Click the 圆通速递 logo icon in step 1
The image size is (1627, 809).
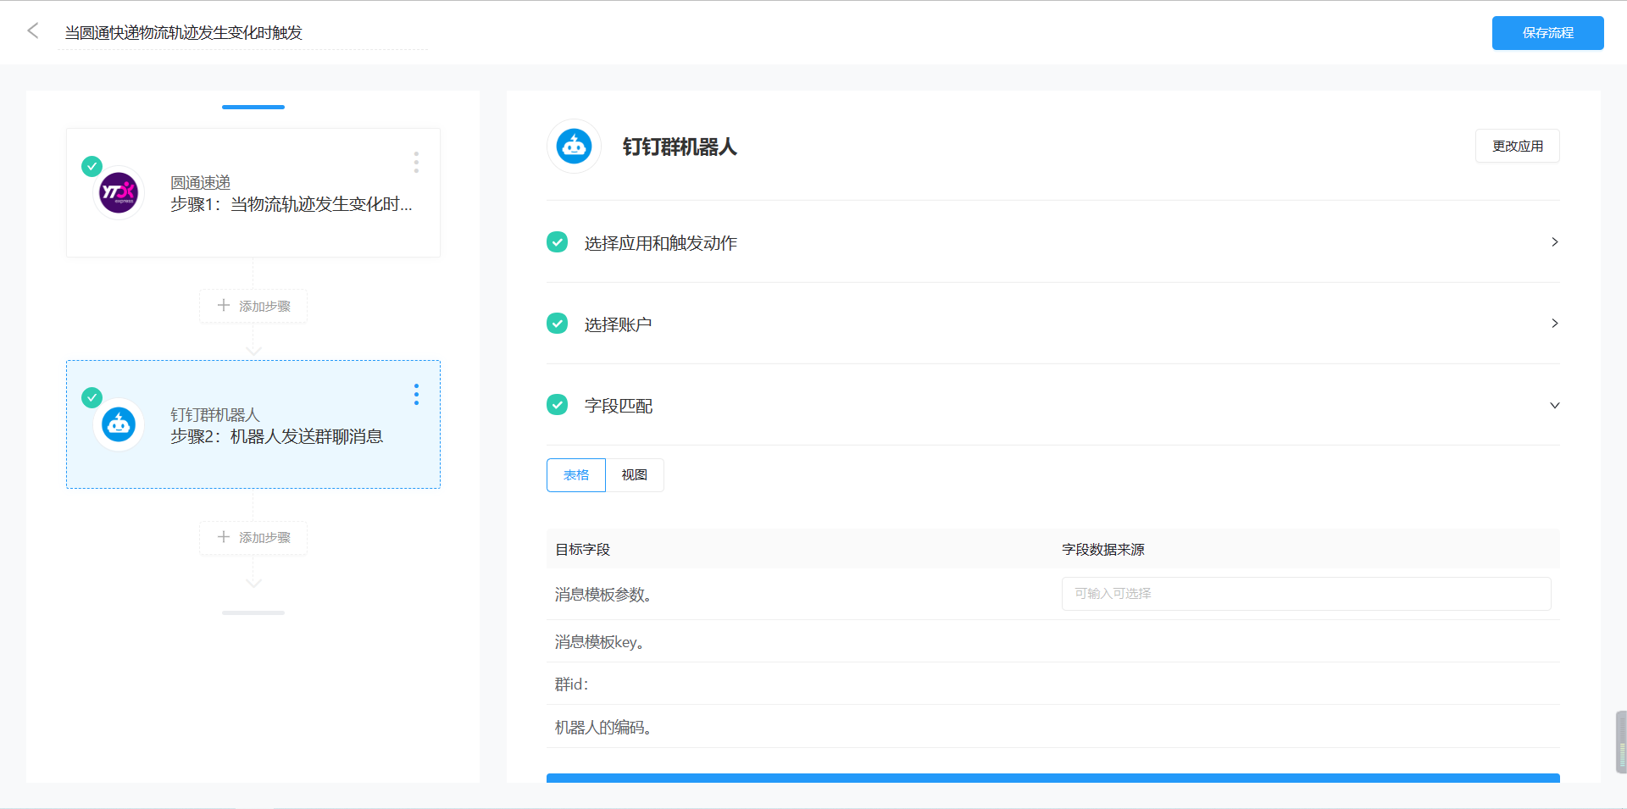(119, 193)
